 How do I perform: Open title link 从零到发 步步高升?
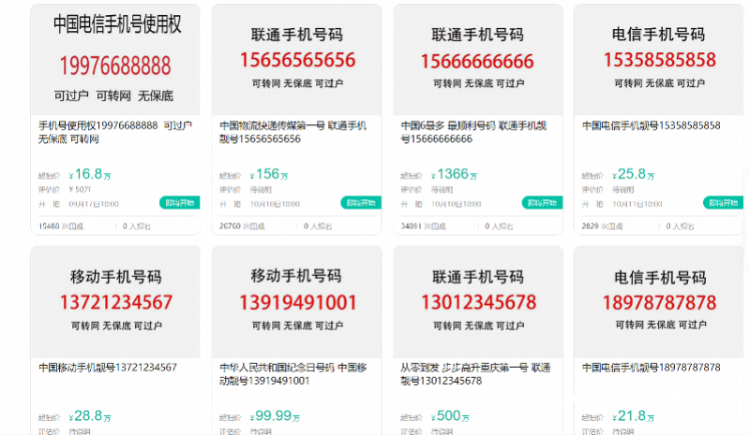click(475, 368)
